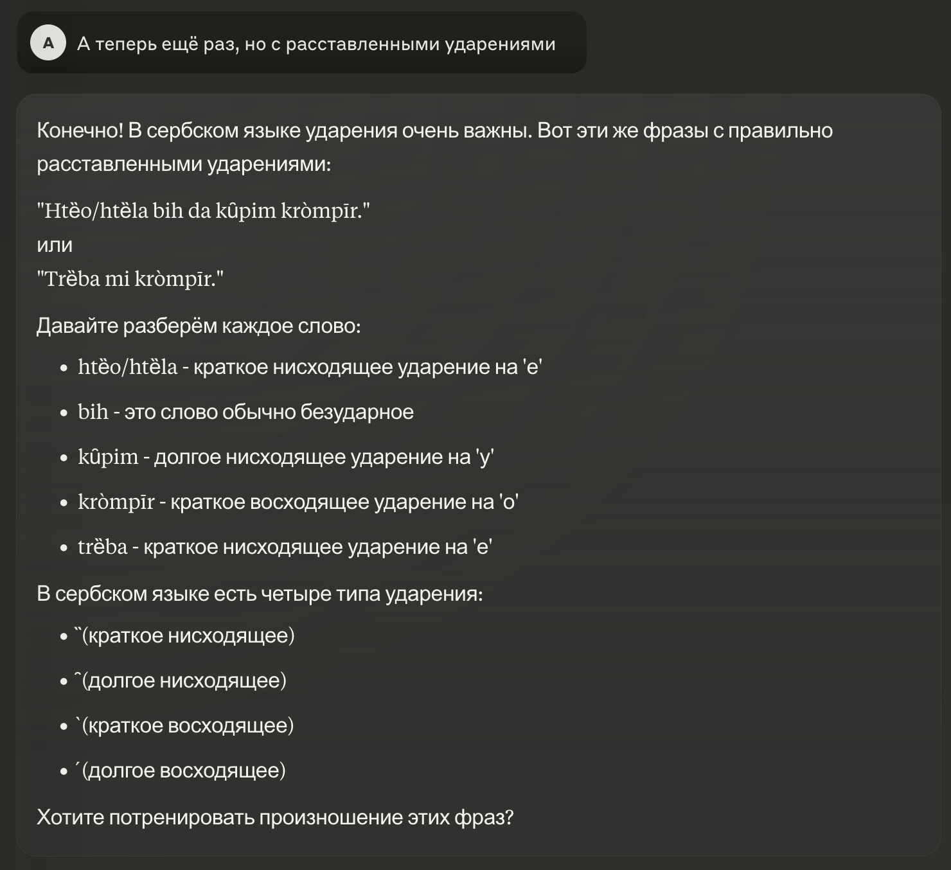Click the bullet item explaining kûpim

(x=285, y=457)
